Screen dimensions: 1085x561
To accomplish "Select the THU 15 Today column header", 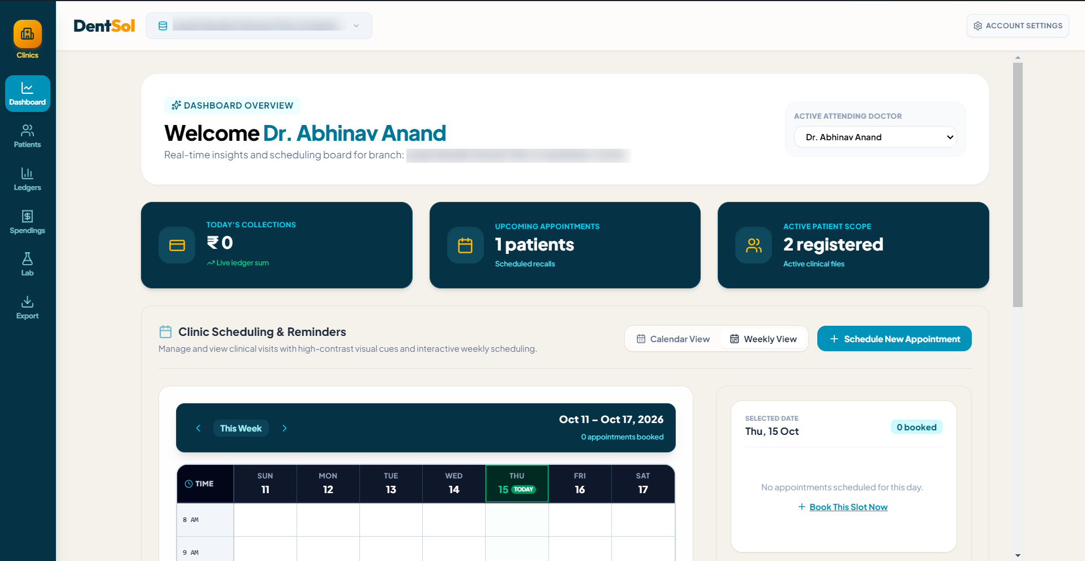I will 517,484.
